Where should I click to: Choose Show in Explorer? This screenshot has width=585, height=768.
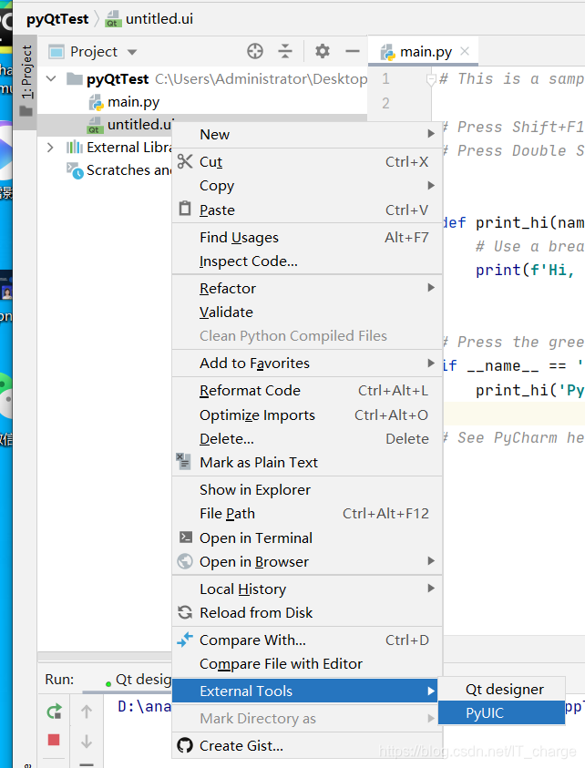click(x=307, y=489)
